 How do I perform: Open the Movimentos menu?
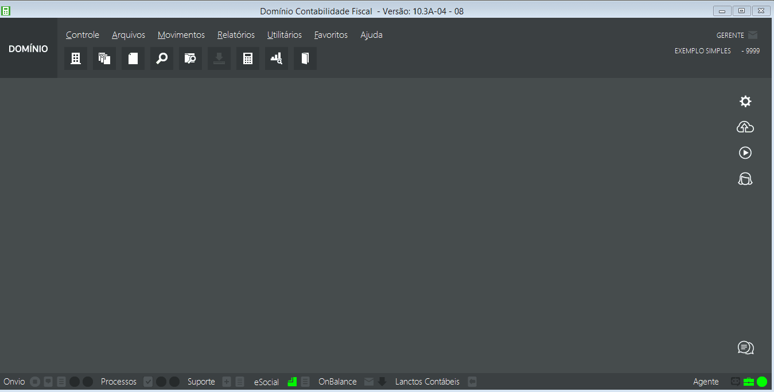[x=181, y=34]
